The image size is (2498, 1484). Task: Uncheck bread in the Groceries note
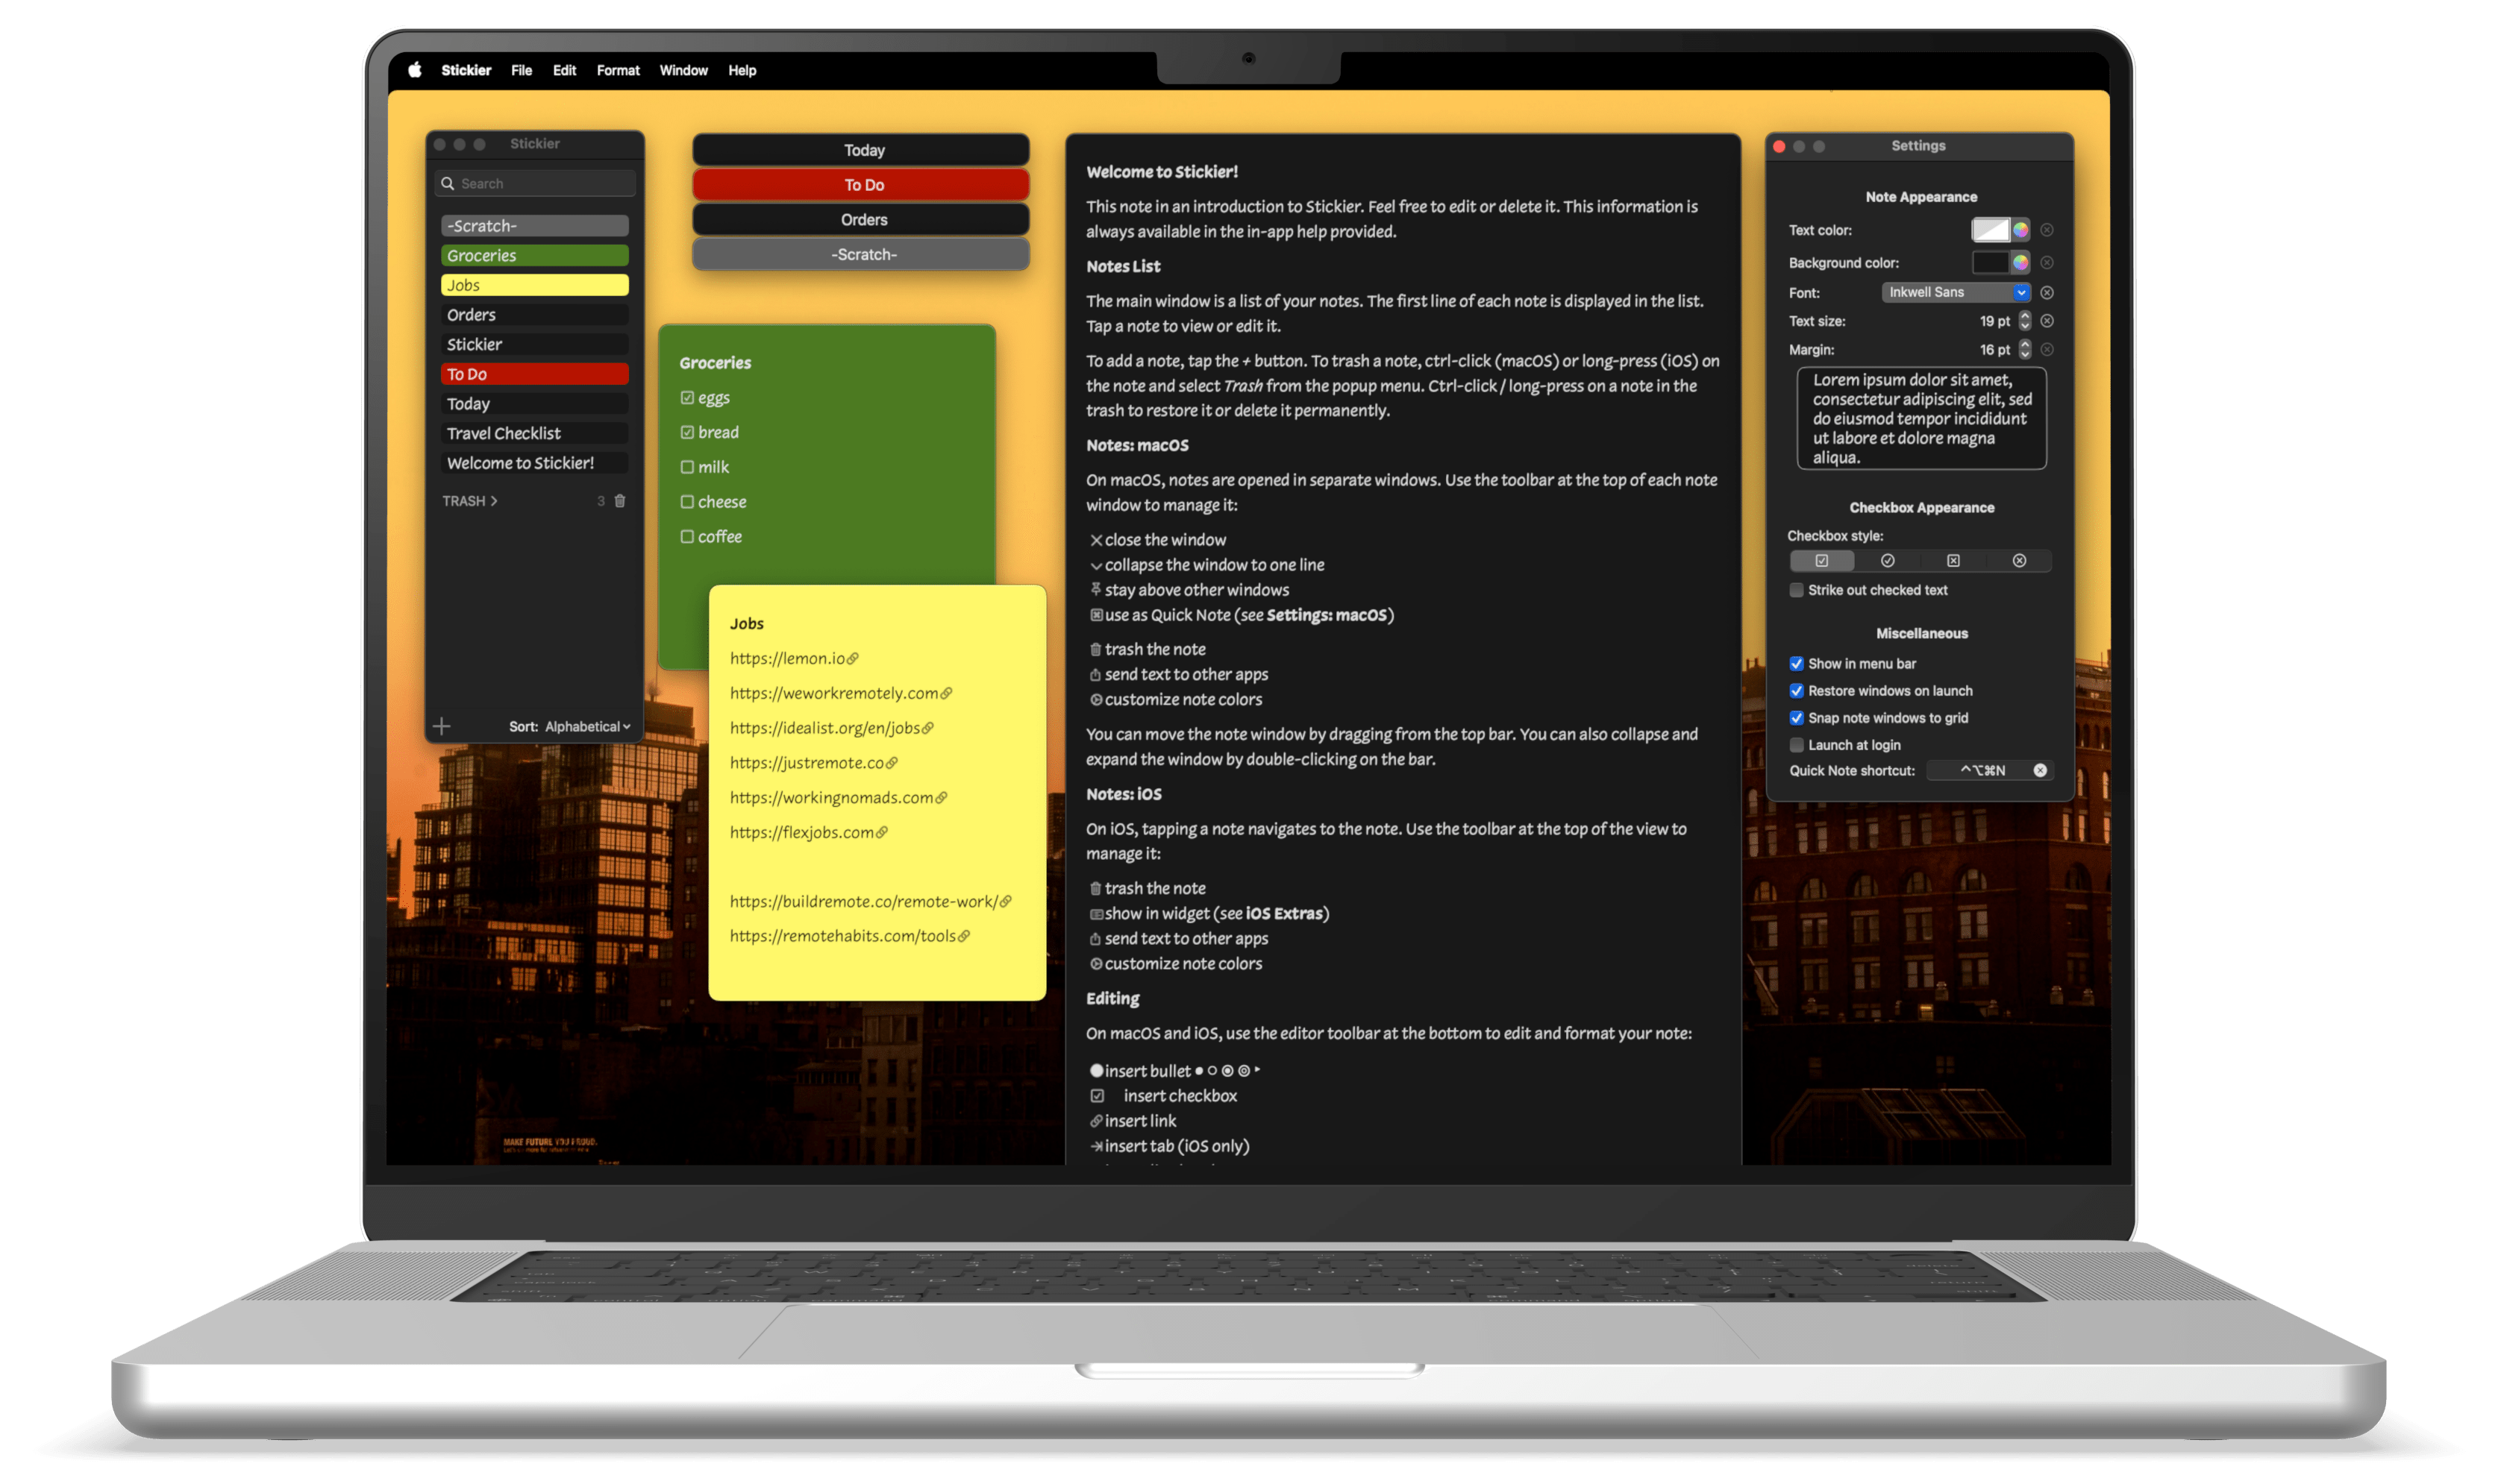[x=687, y=433]
